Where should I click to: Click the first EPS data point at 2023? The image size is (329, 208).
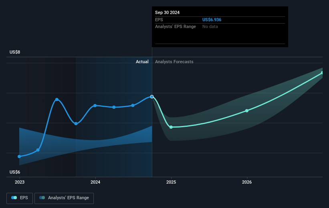coord(19,156)
